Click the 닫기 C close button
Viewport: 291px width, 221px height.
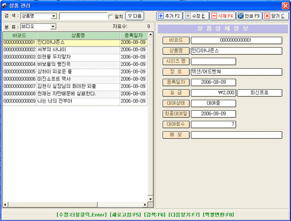pyautogui.click(x=276, y=16)
